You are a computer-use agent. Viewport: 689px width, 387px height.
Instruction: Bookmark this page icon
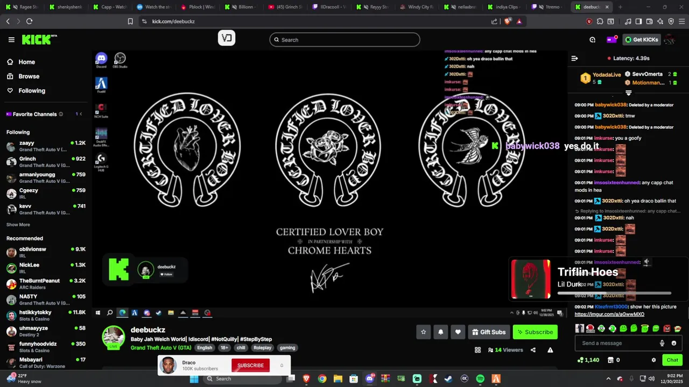130,21
